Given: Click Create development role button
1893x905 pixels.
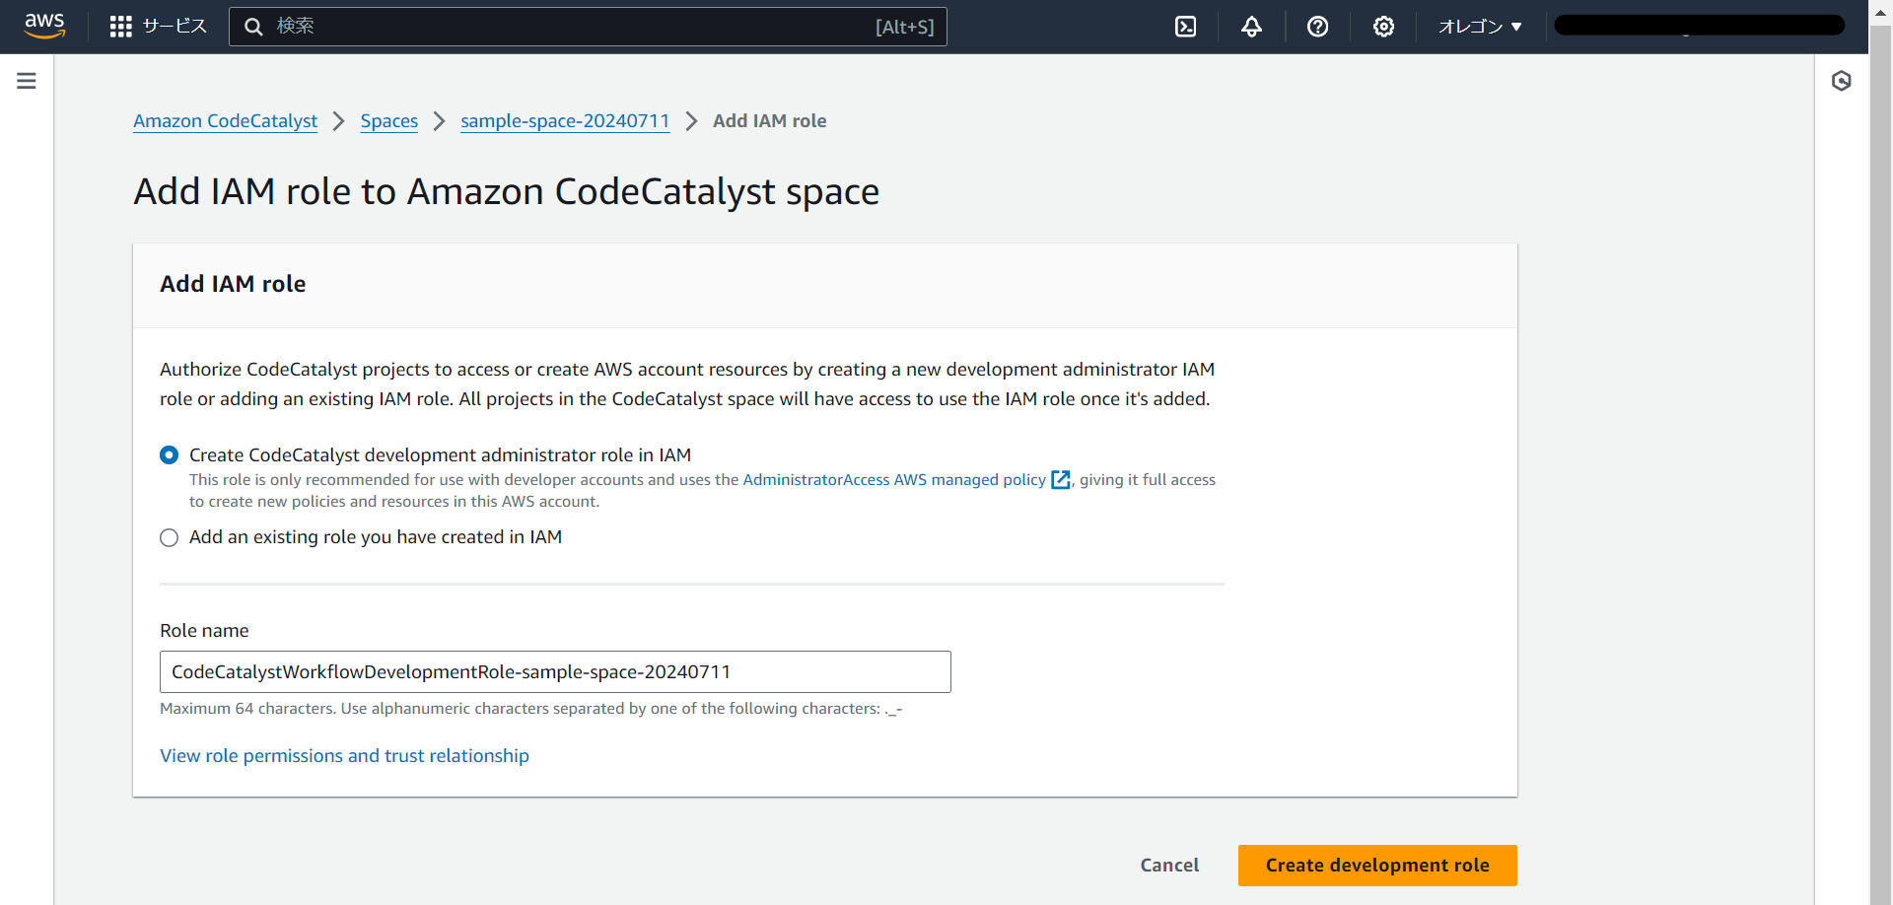Looking at the screenshot, I should [x=1376, y=865].
